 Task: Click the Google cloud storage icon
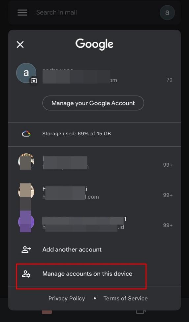pyautogui.click(x=26, y=134)
